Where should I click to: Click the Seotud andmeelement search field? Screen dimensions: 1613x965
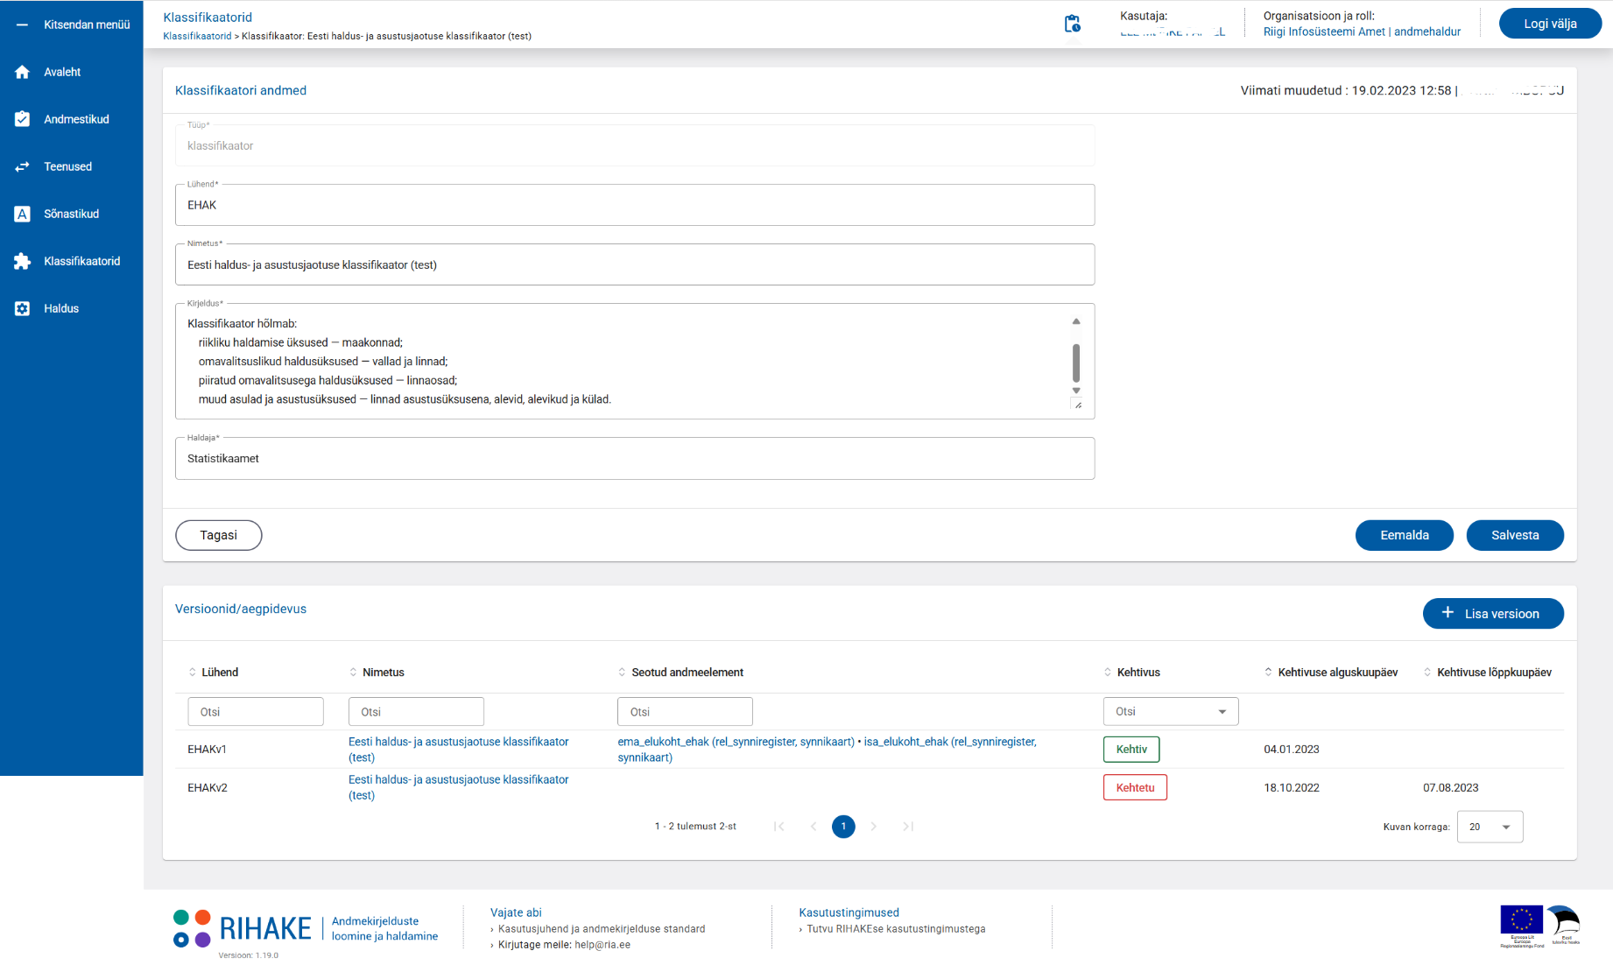click(x=684, y=712)
